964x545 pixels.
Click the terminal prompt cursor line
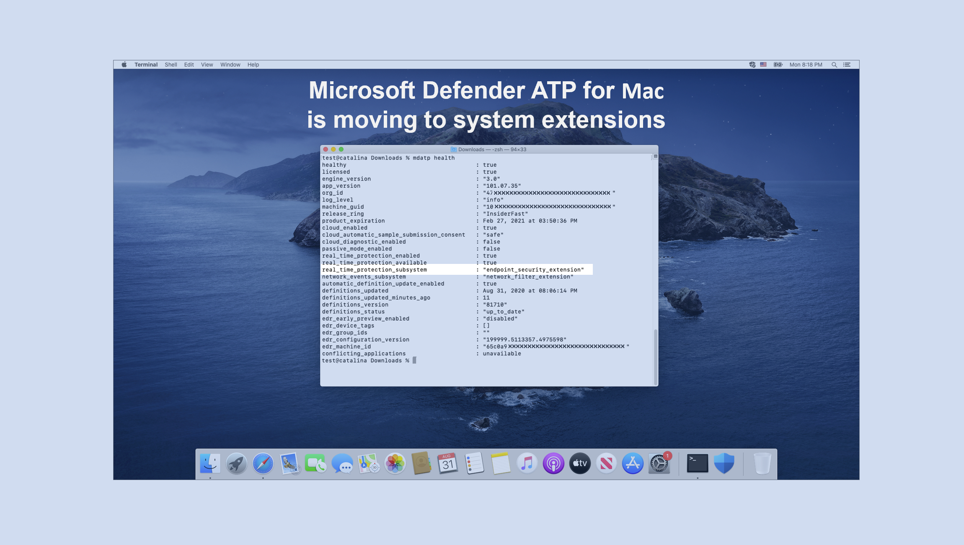[x=414, y=360]
